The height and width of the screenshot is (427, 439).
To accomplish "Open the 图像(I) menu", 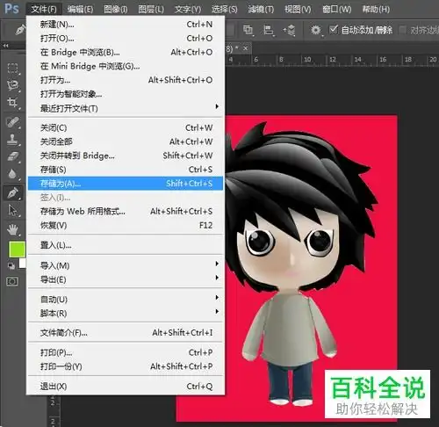I will (116, 10).
